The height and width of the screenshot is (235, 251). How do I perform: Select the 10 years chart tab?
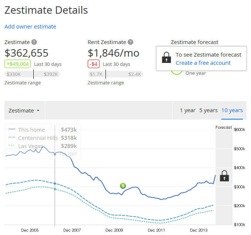click(x=232, y=110)
